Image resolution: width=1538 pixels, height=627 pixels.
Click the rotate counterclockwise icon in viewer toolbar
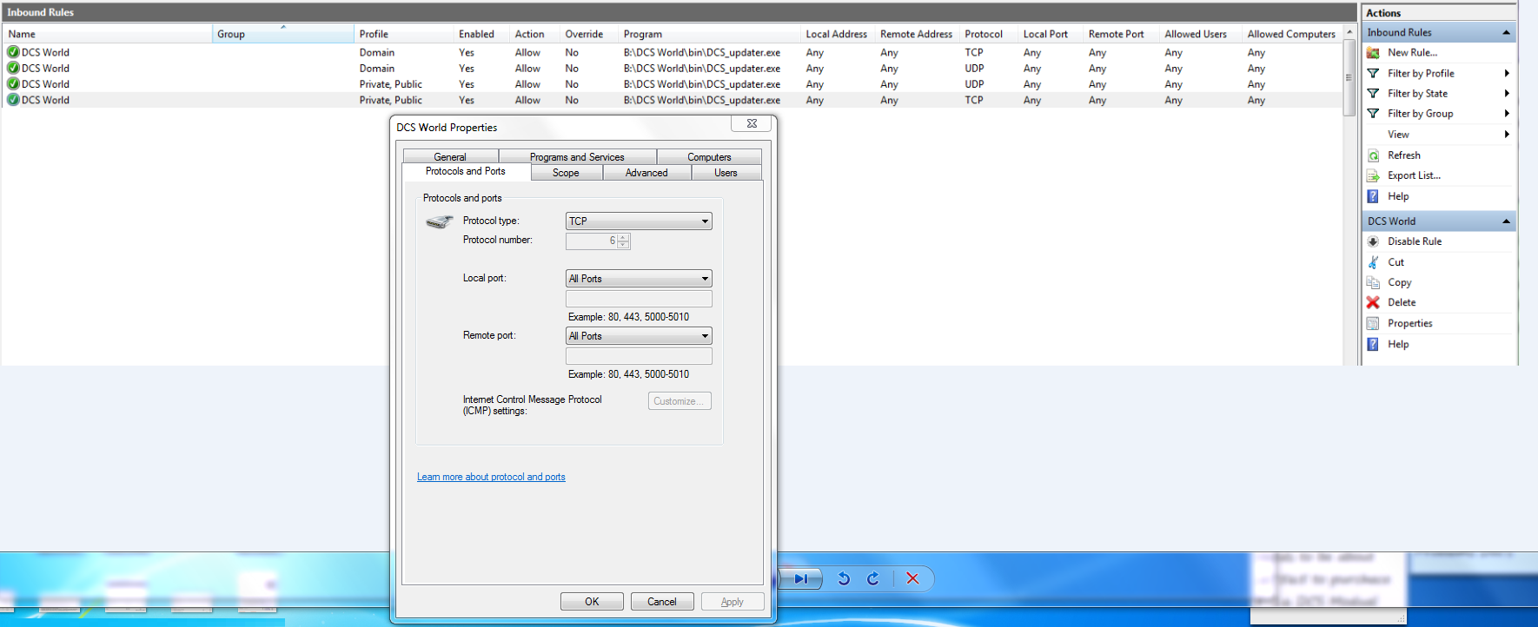tap(844, 578)
